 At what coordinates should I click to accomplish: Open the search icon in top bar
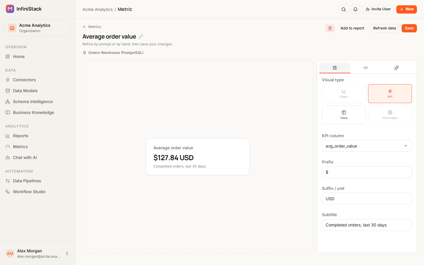[344, 9]
